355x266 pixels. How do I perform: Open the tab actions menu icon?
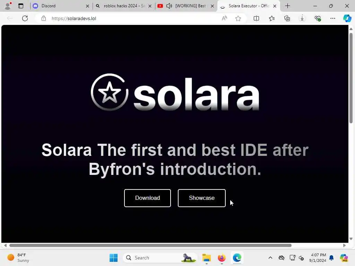pos(21,6)
